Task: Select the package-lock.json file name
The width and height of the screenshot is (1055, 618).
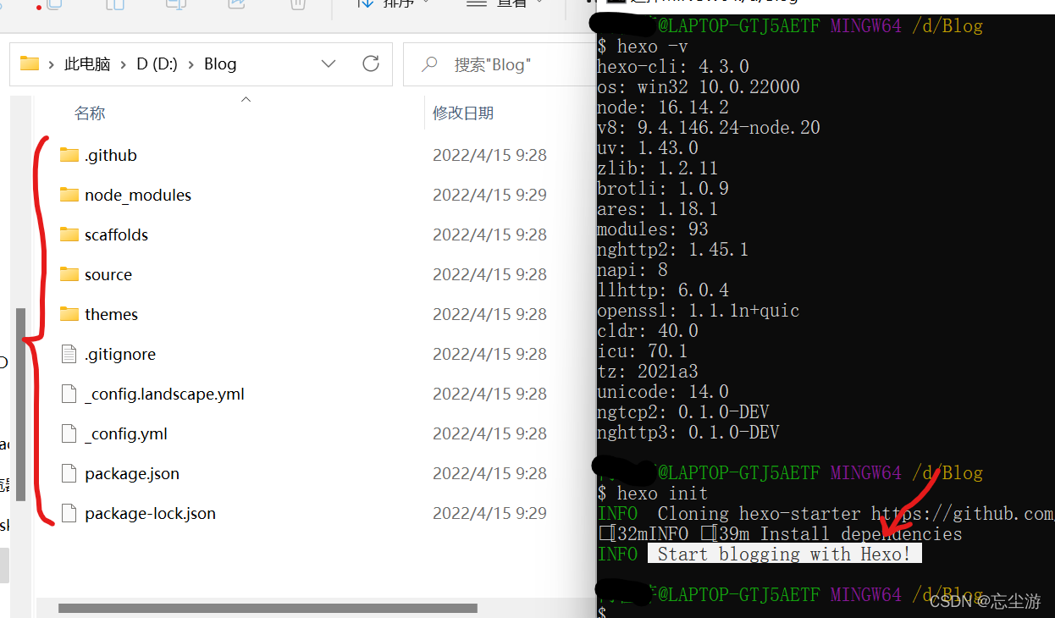Action: coord(150,513)
